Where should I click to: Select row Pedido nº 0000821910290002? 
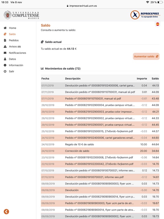(100, 118)
